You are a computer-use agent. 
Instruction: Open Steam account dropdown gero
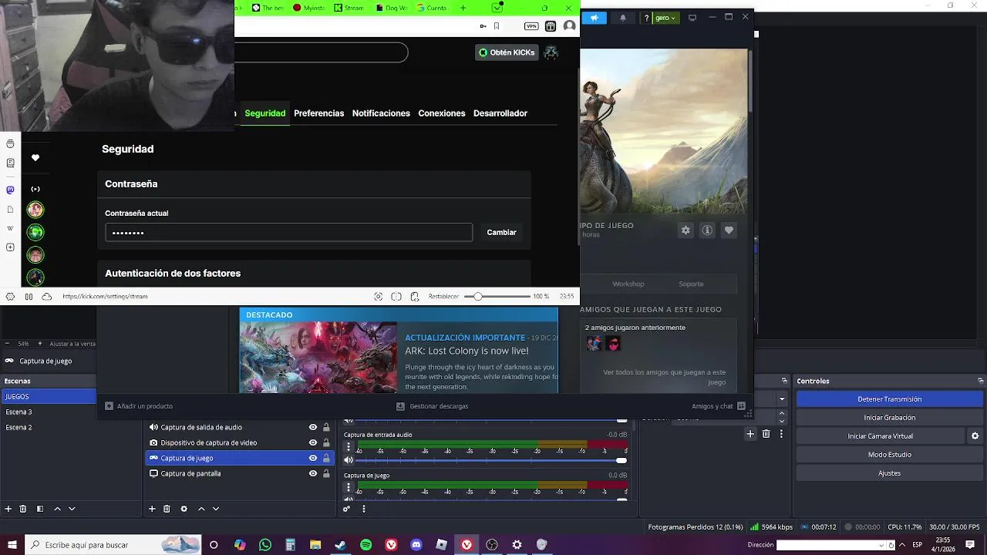(x=665, y=18)
